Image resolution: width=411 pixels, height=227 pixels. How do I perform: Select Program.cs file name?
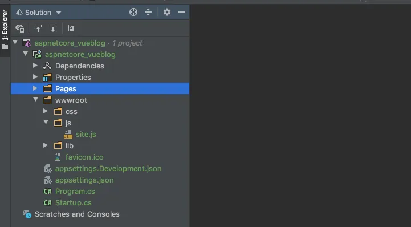(75, 191)
